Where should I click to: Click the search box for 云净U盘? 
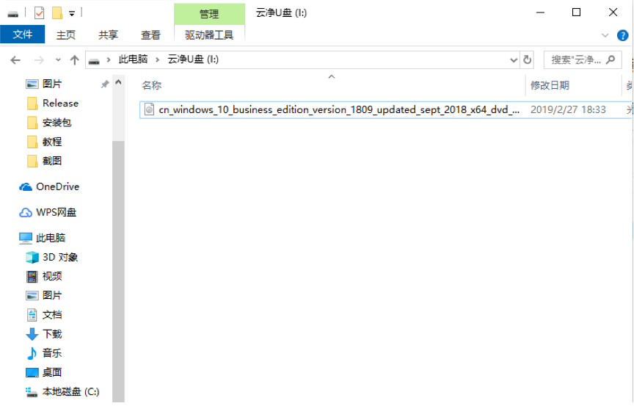pos(577,60)
